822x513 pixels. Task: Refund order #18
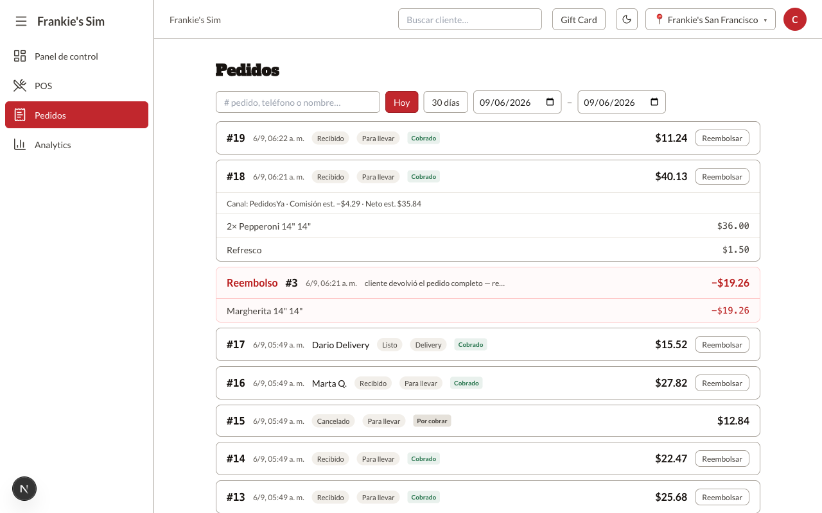click(722, 176)
